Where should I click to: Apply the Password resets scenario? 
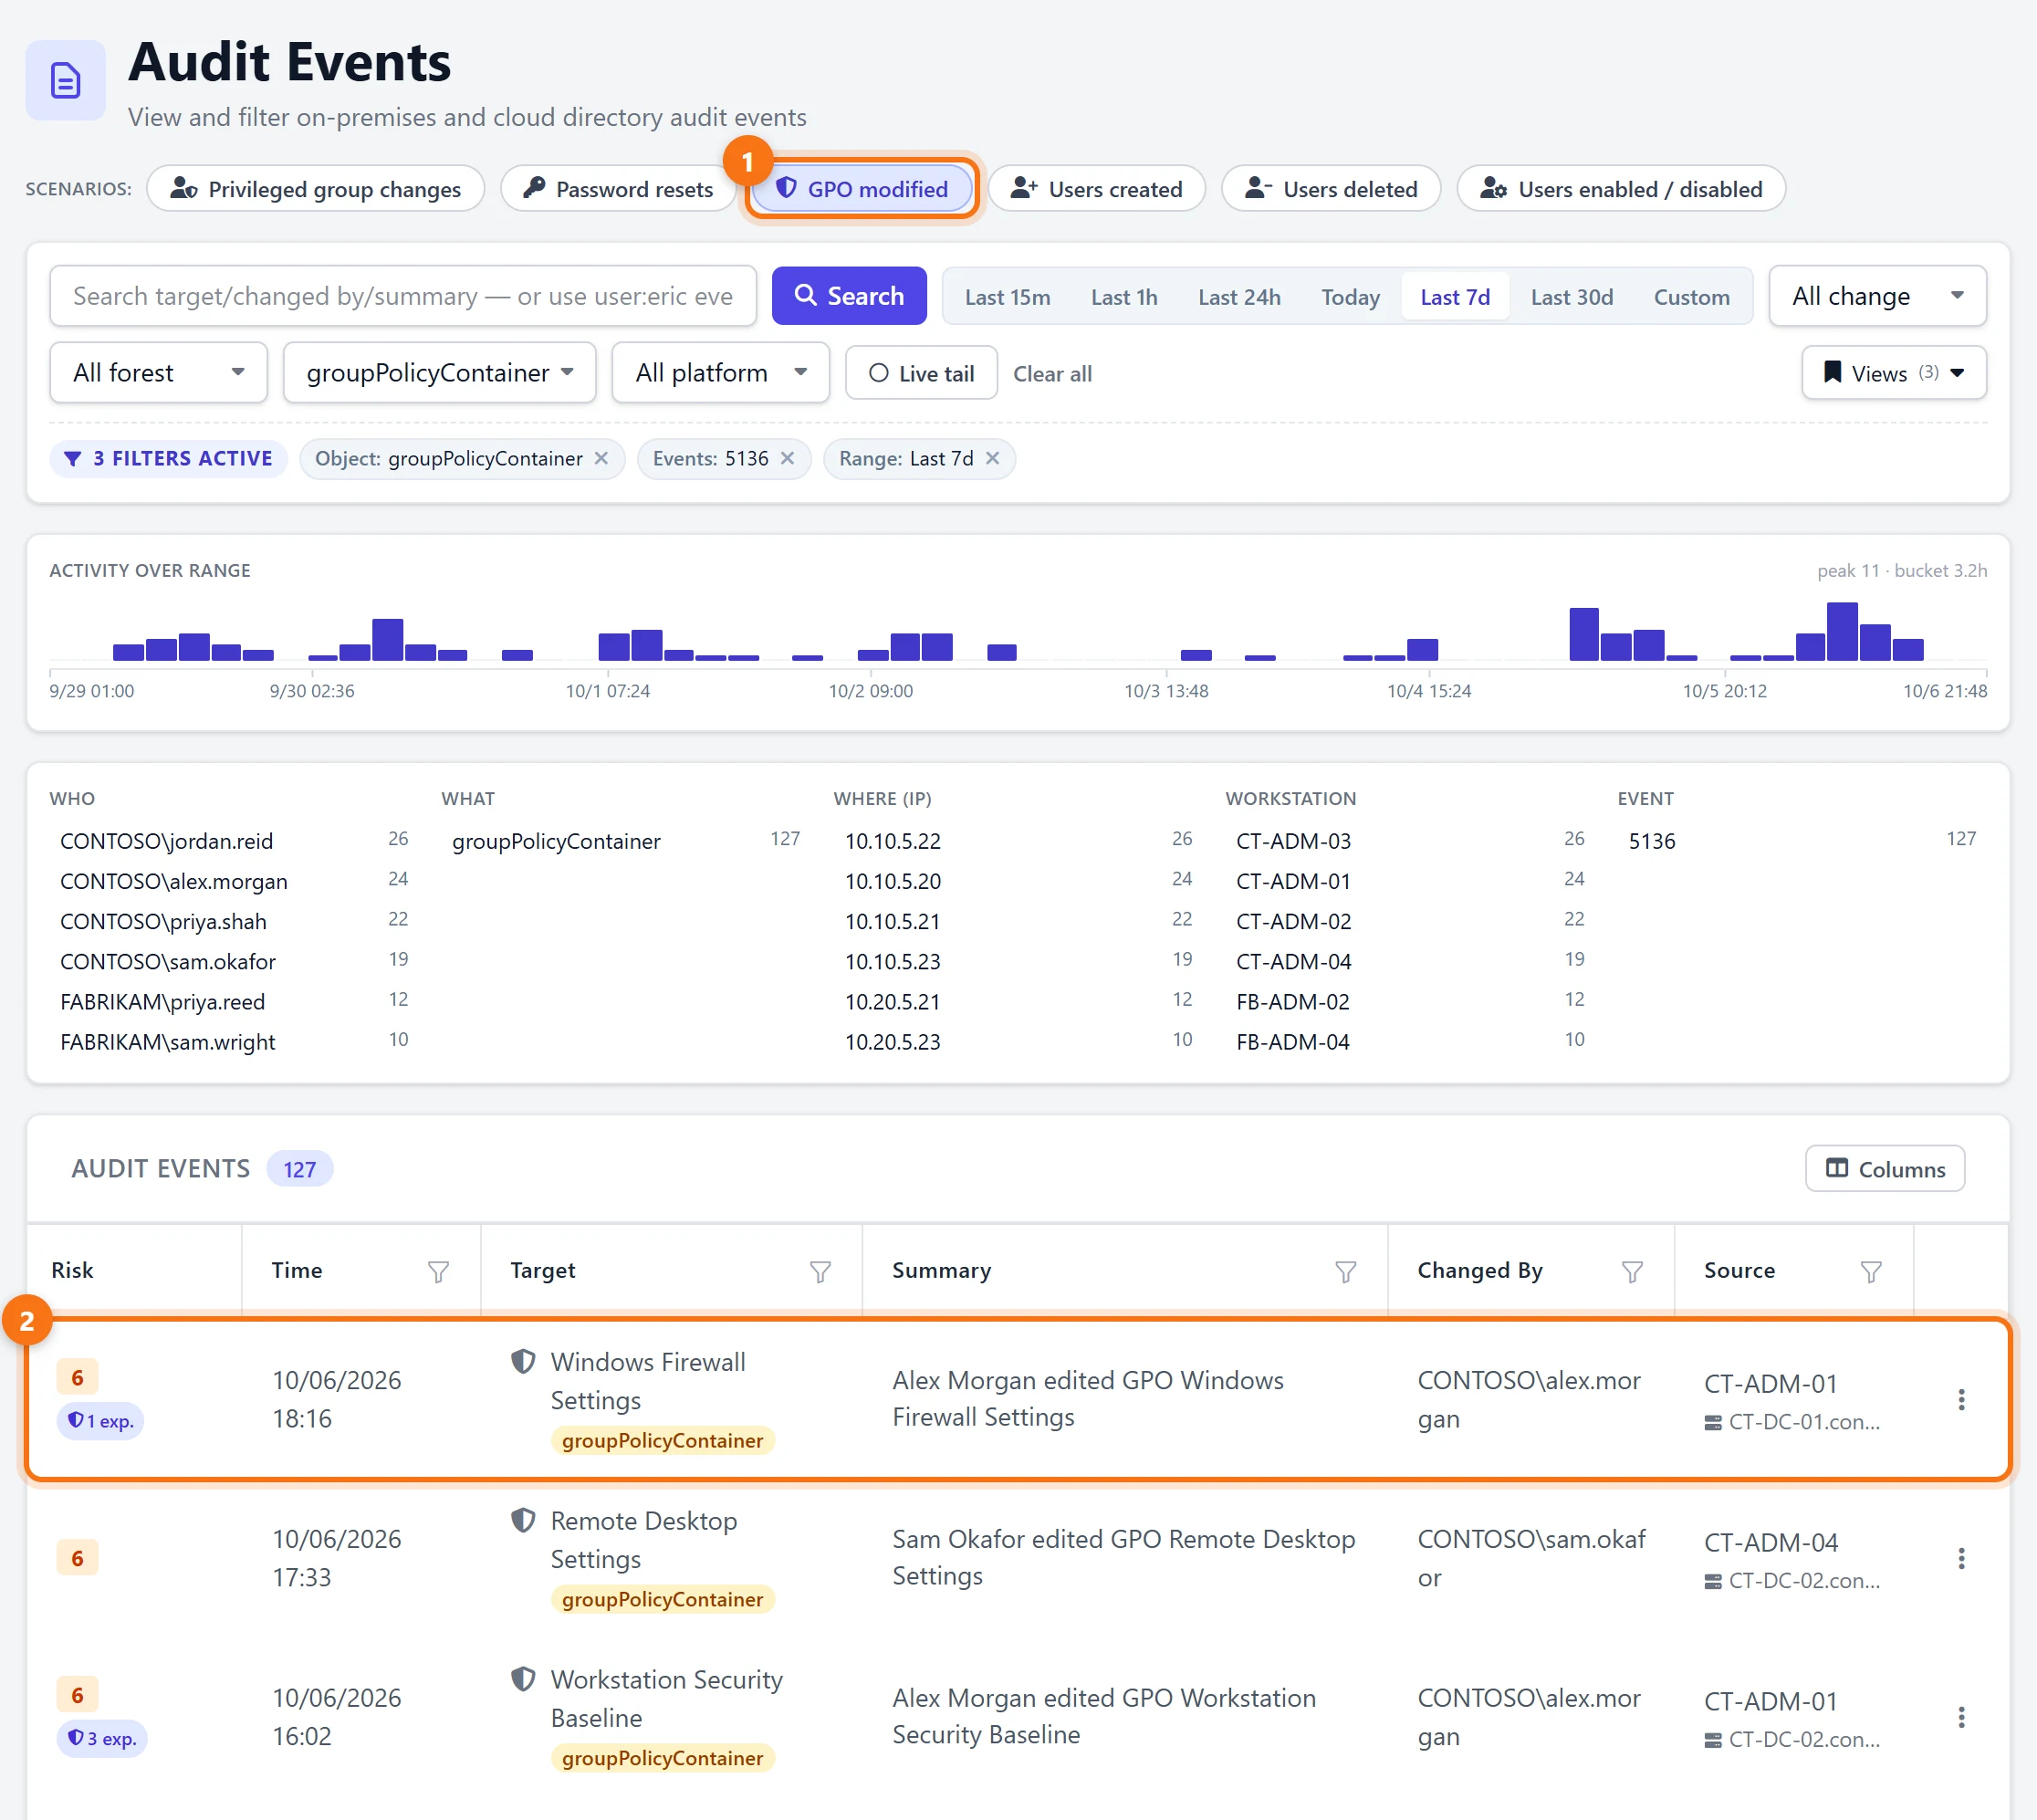click(618, 189)
